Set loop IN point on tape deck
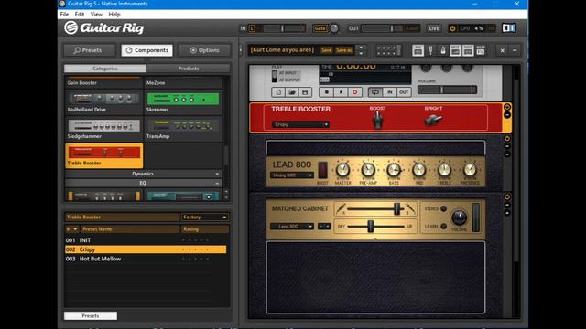Viewport: 586px width, 329px height. 389,92
